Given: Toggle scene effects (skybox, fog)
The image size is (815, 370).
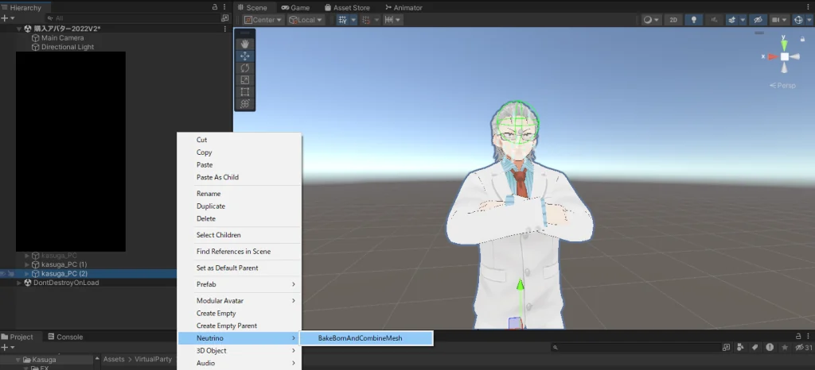Looking at the screenshot, I should pyautogui.click(x=732, y=20).
